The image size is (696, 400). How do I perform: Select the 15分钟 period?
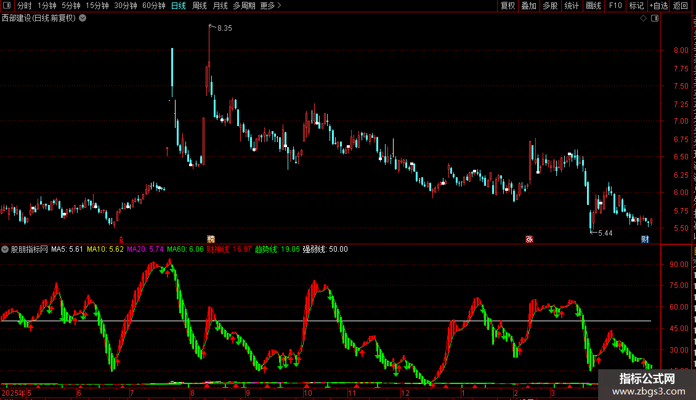tap(97, 6)
